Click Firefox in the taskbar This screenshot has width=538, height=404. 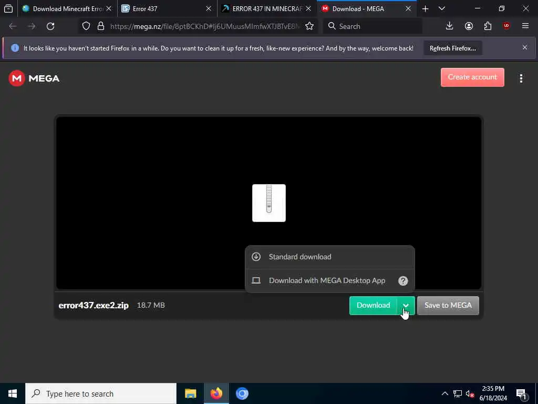coord(216,393)
